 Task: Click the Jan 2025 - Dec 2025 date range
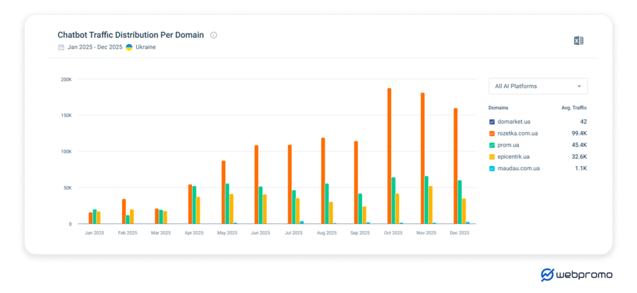(95, 47)
